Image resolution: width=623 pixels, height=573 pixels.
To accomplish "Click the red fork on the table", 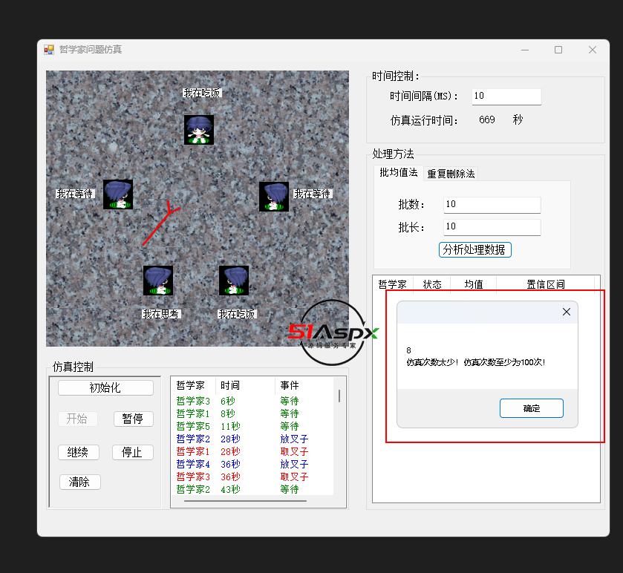I will [160, 225].
